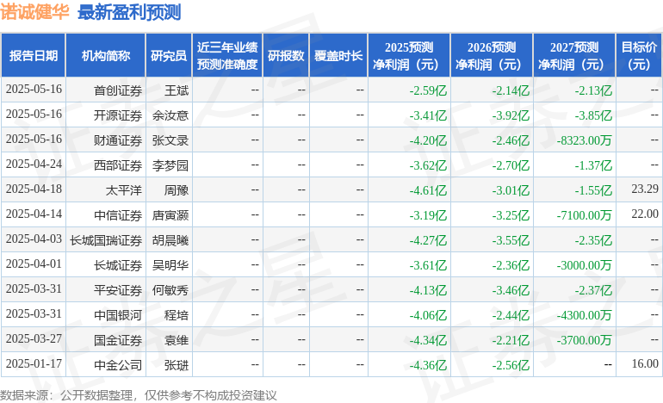Click the date 2025-04-24
Image resolution: width=663 pixels, height=403 pixels.
pyautogui.click(x=34, y=164)
